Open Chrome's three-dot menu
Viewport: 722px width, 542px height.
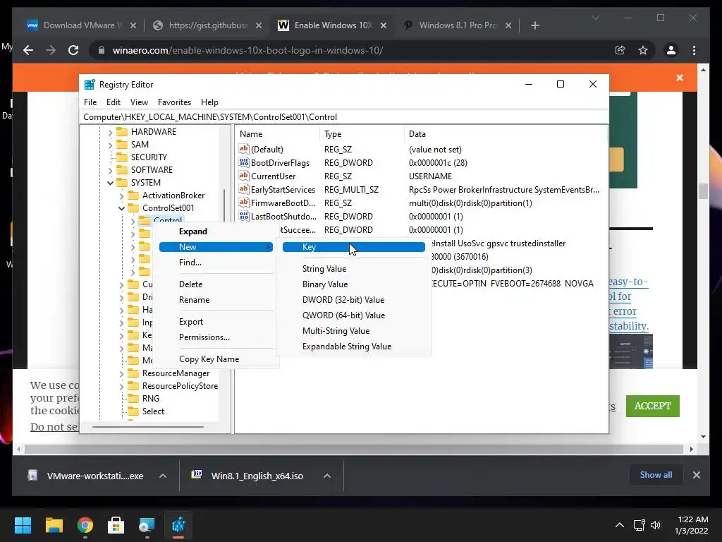[695, 50]
